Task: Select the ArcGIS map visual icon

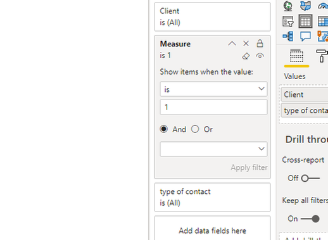Action: pos(288,6)
